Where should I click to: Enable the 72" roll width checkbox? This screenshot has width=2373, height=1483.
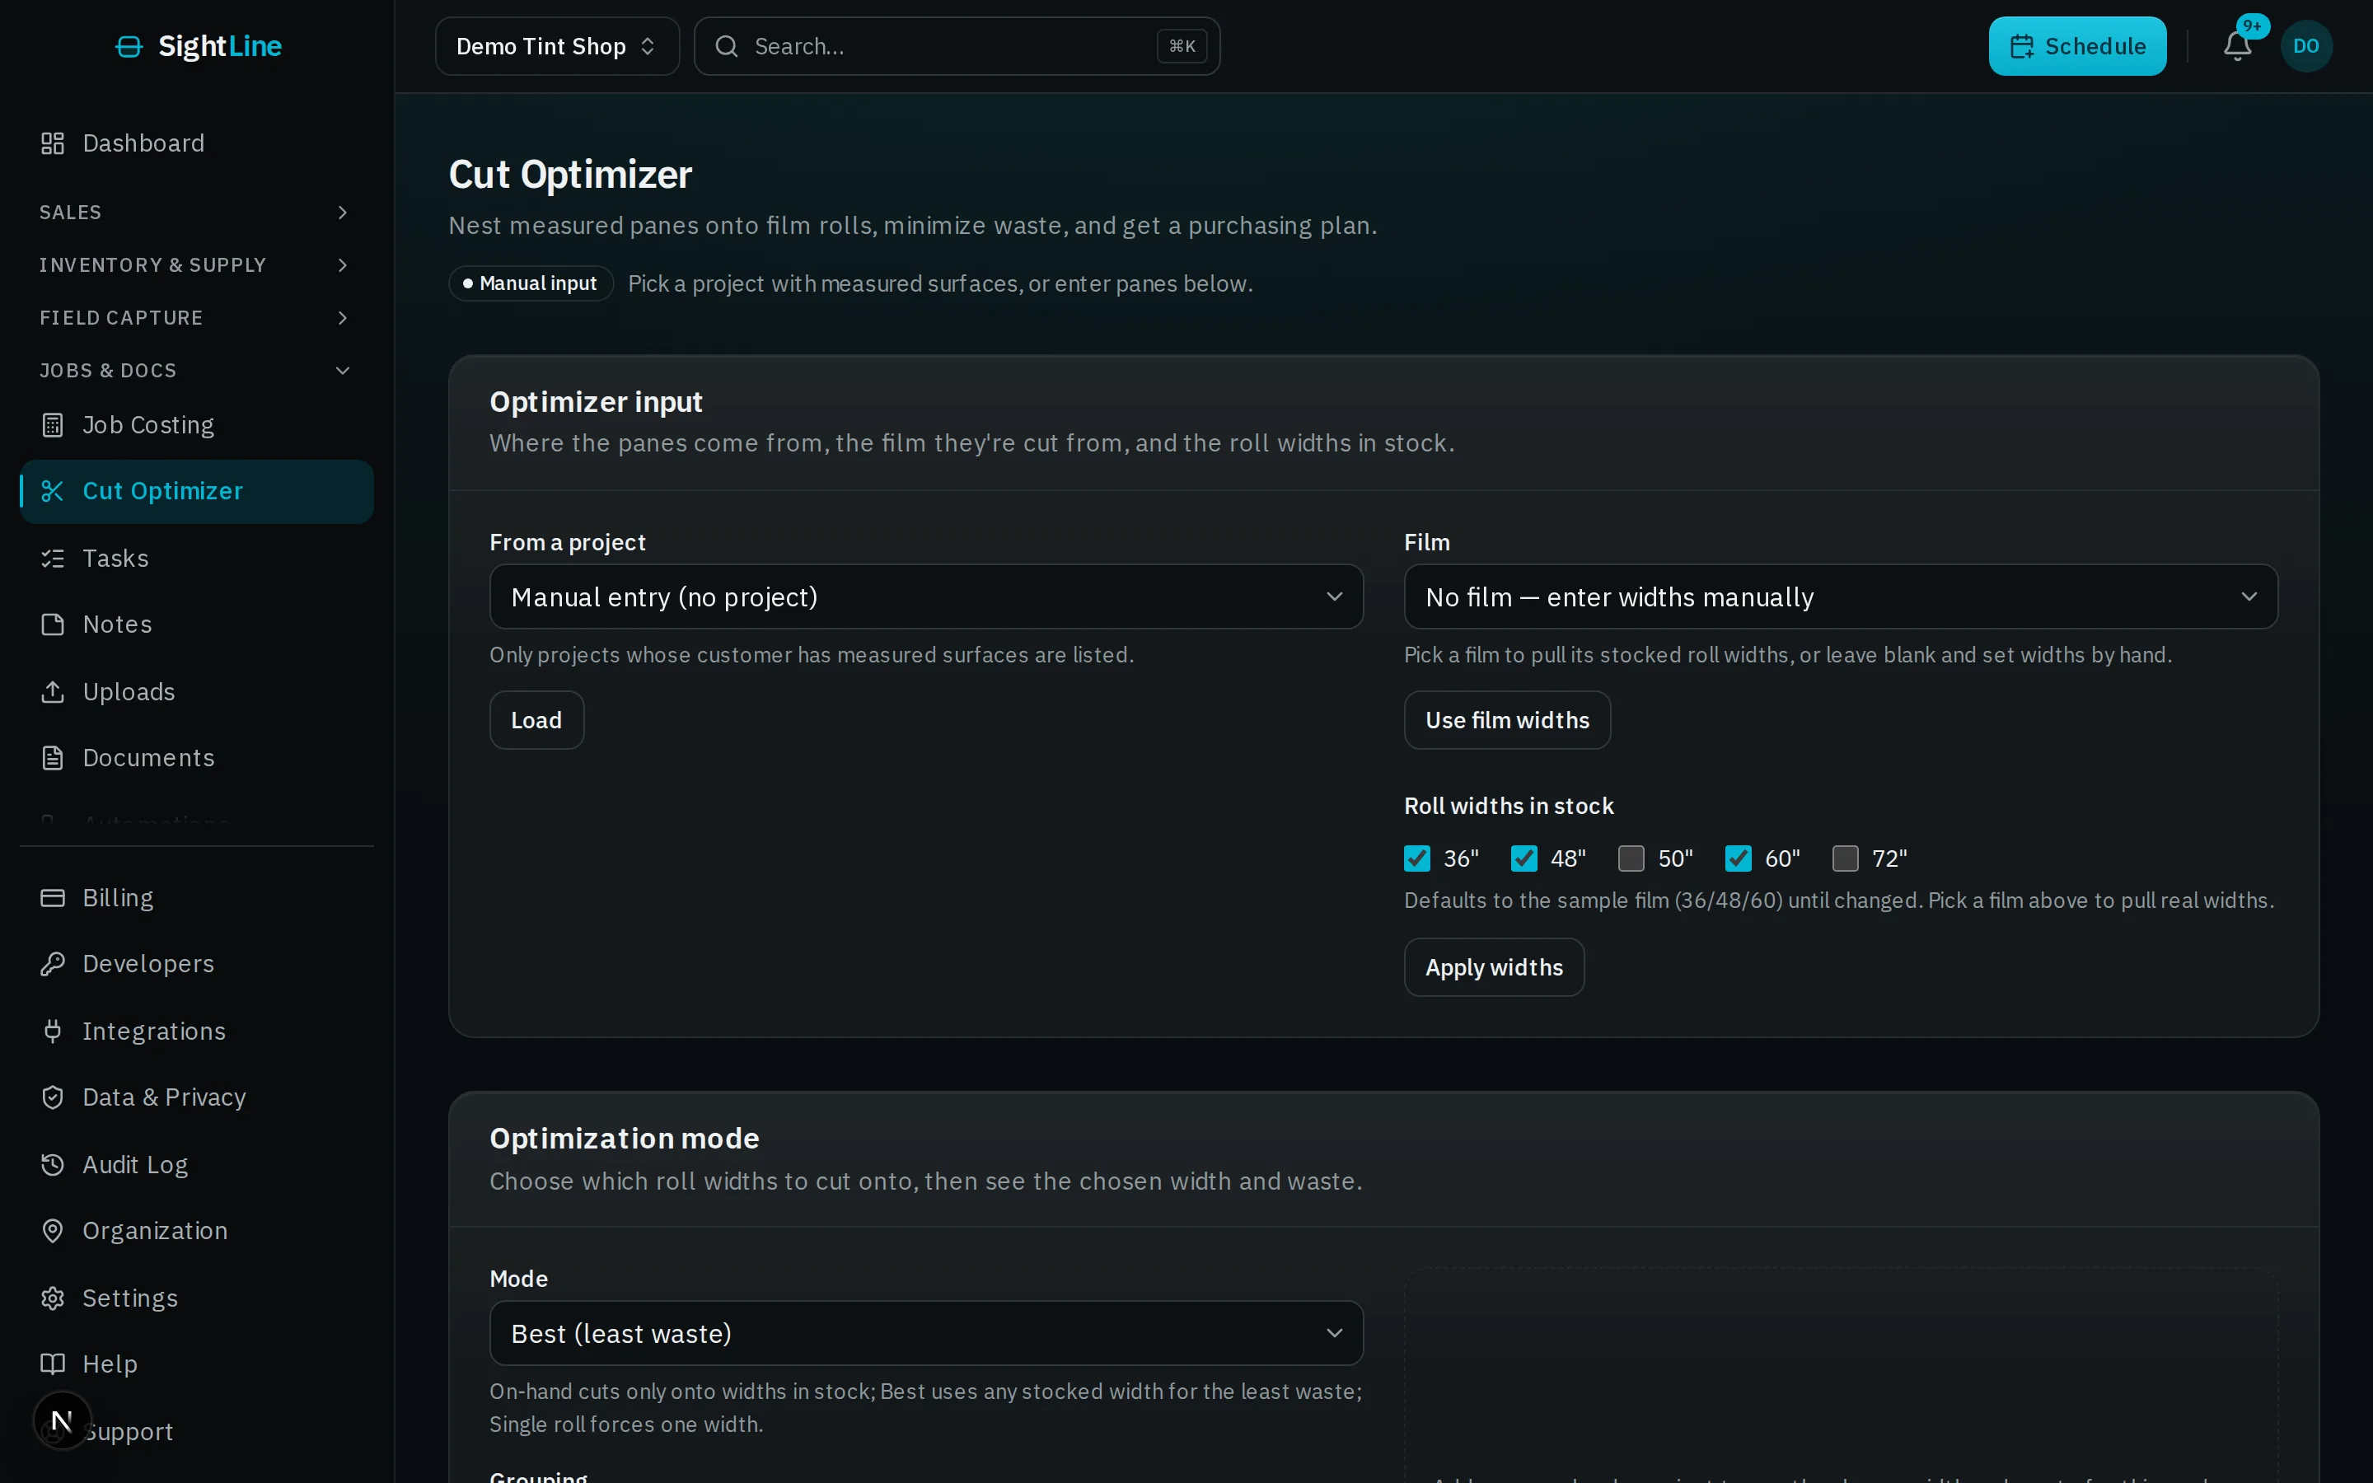[x=1846, y=858]
